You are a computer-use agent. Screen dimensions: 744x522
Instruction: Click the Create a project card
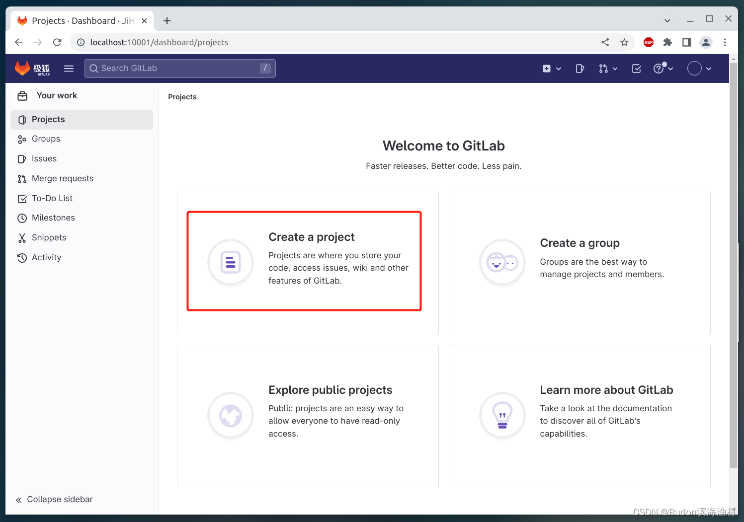(308, 261)
